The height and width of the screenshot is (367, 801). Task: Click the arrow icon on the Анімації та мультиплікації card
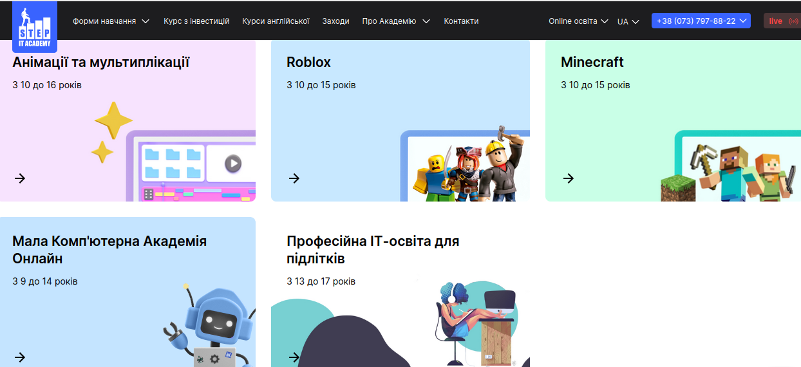click(20, 178)
